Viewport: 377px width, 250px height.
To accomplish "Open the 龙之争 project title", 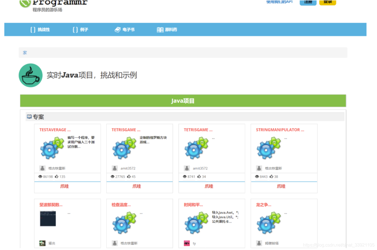I will (263, 205).
